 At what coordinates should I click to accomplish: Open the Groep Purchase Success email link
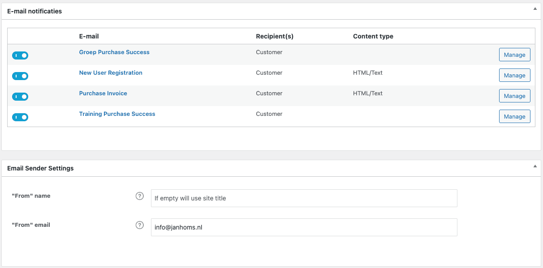tap(114, 52)
